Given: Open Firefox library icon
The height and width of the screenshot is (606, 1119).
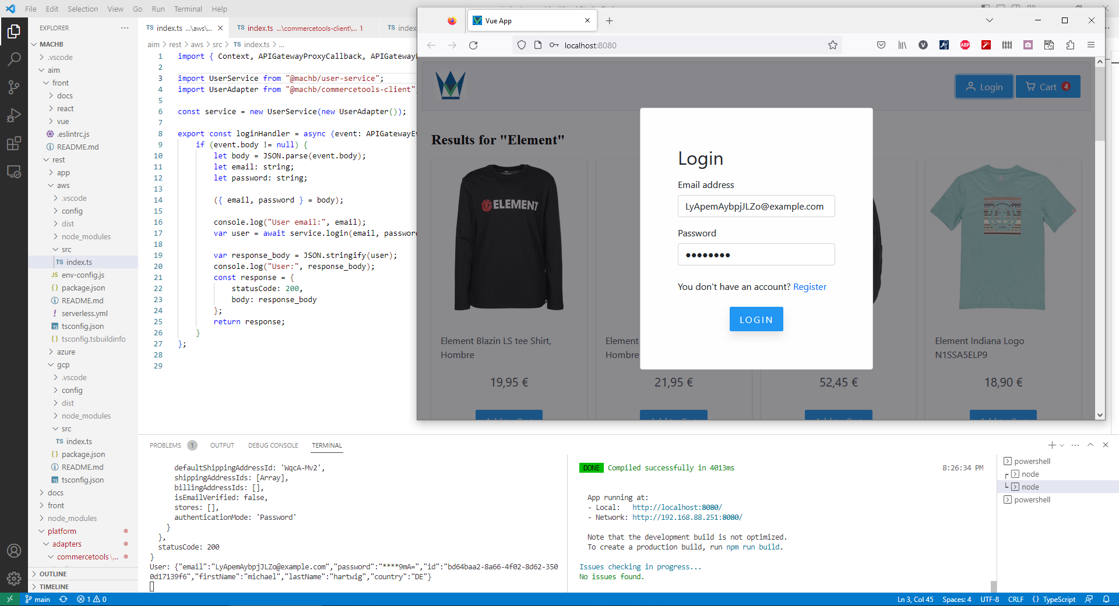Looking at the screenshot, I should [902, 45].
